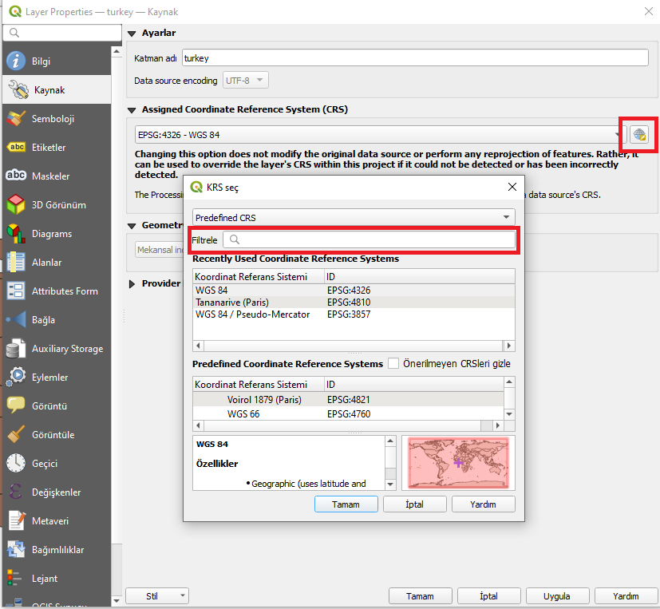This screenshot has width=660, height=609.
Task: Open the Data source encoding dropdown
Action: (x=245, y=81)
